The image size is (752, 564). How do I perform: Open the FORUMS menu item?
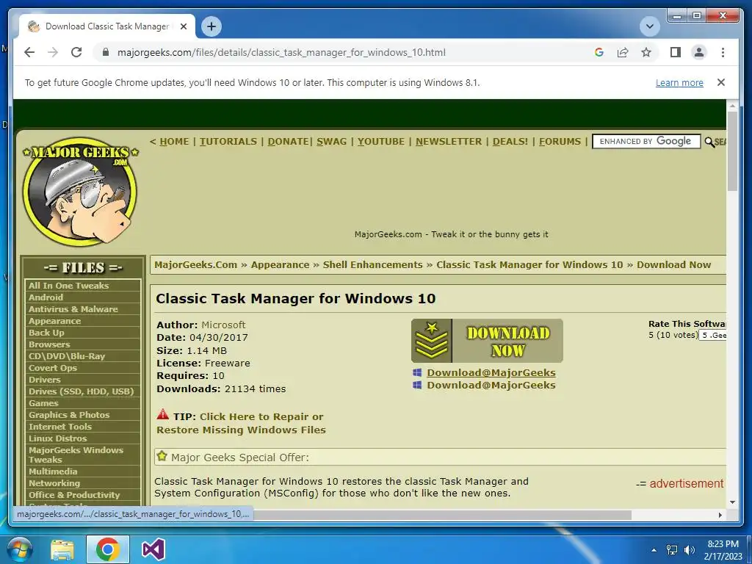(560, 142)
